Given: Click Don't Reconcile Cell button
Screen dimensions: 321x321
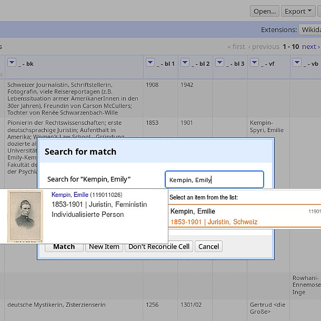Looking at the screenshot, I should [159, 247].
